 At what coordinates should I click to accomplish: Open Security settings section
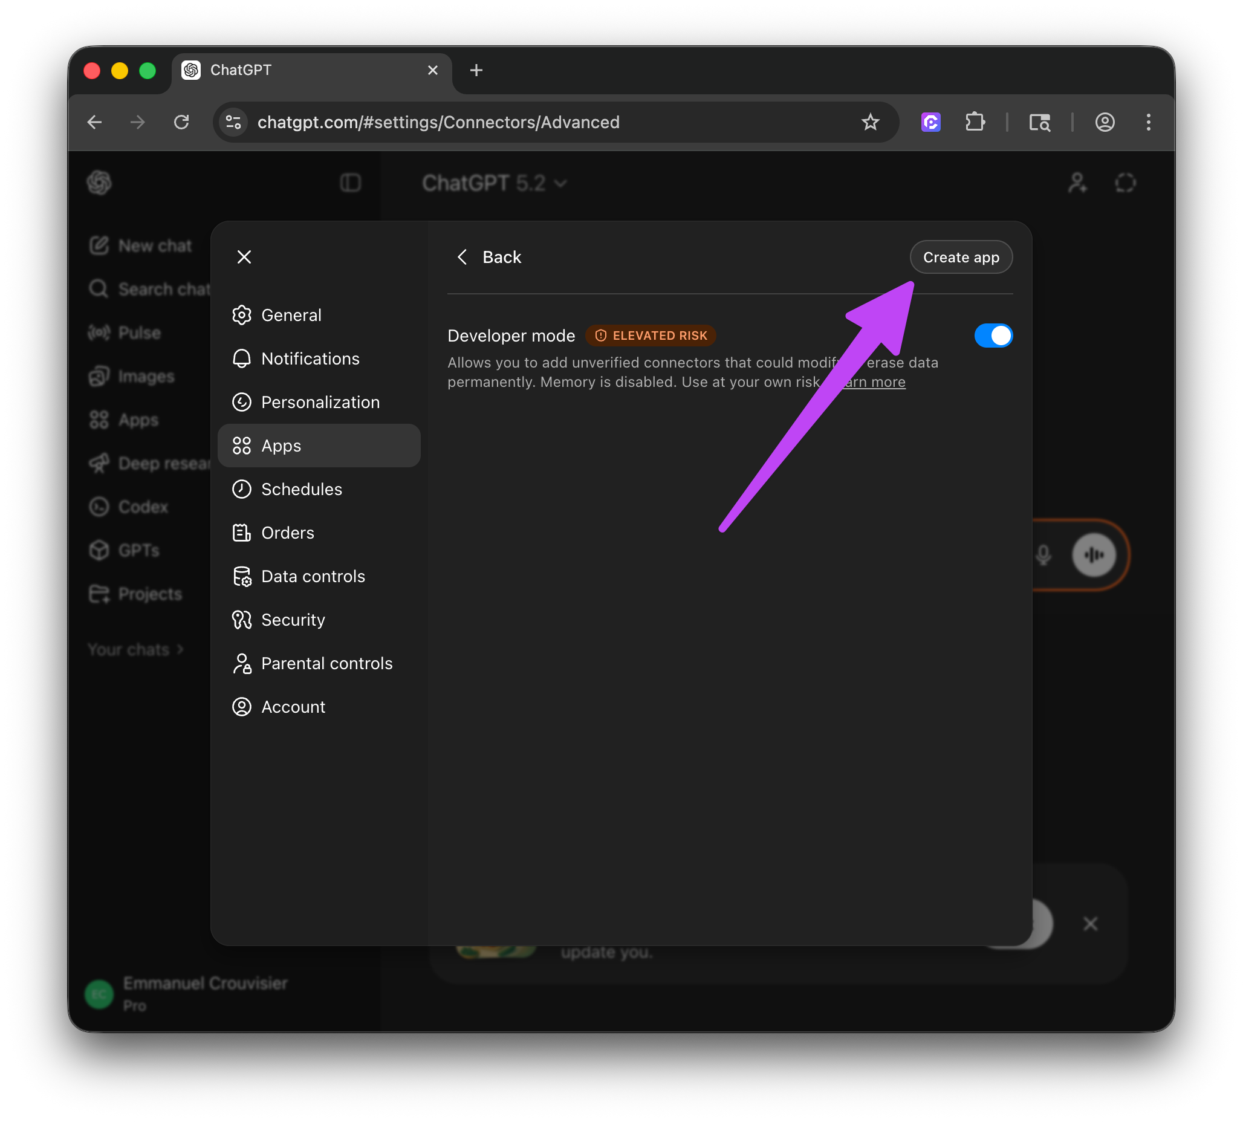tap(292, 620)
